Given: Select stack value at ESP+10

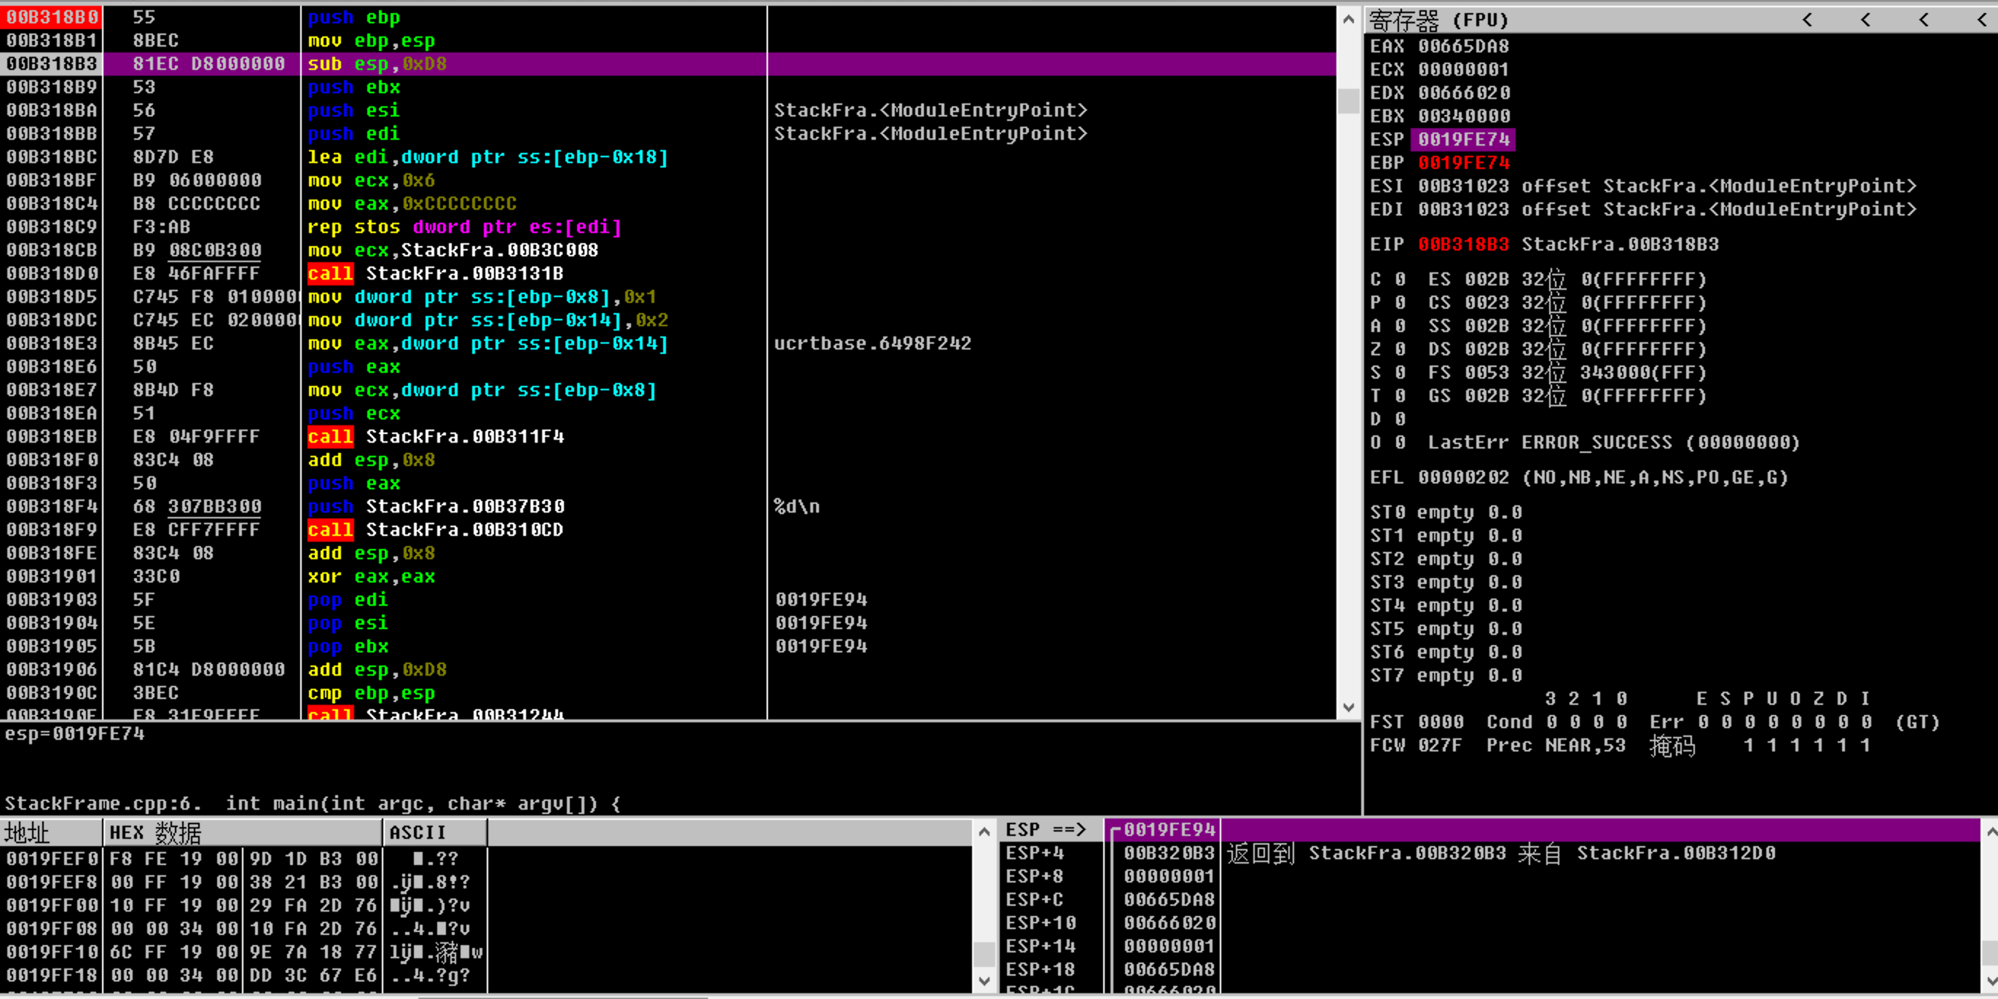Looking at the screenshot, I should [x=1169, y=923].
